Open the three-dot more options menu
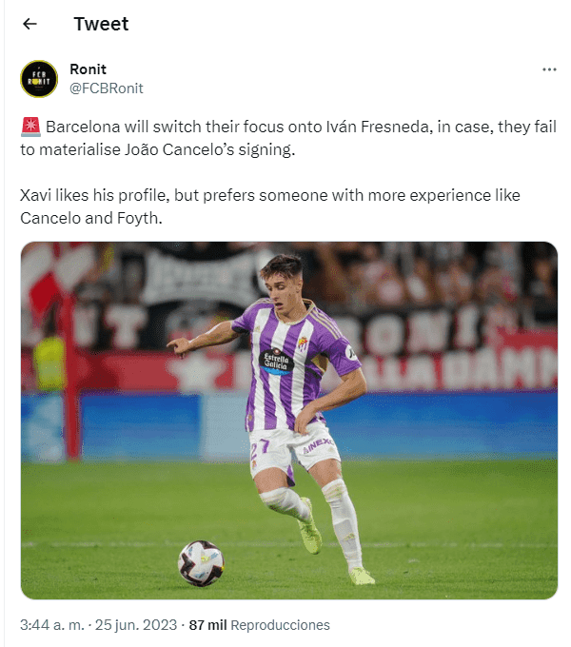Viewport: 571px width, 647px height. 549,69
